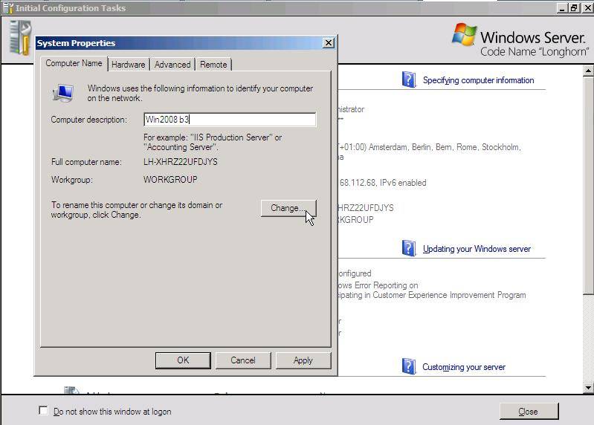Open the Advanced tab
Image resolution: width=594 pixels, height=425 pixels.
[x=172, y=65]
